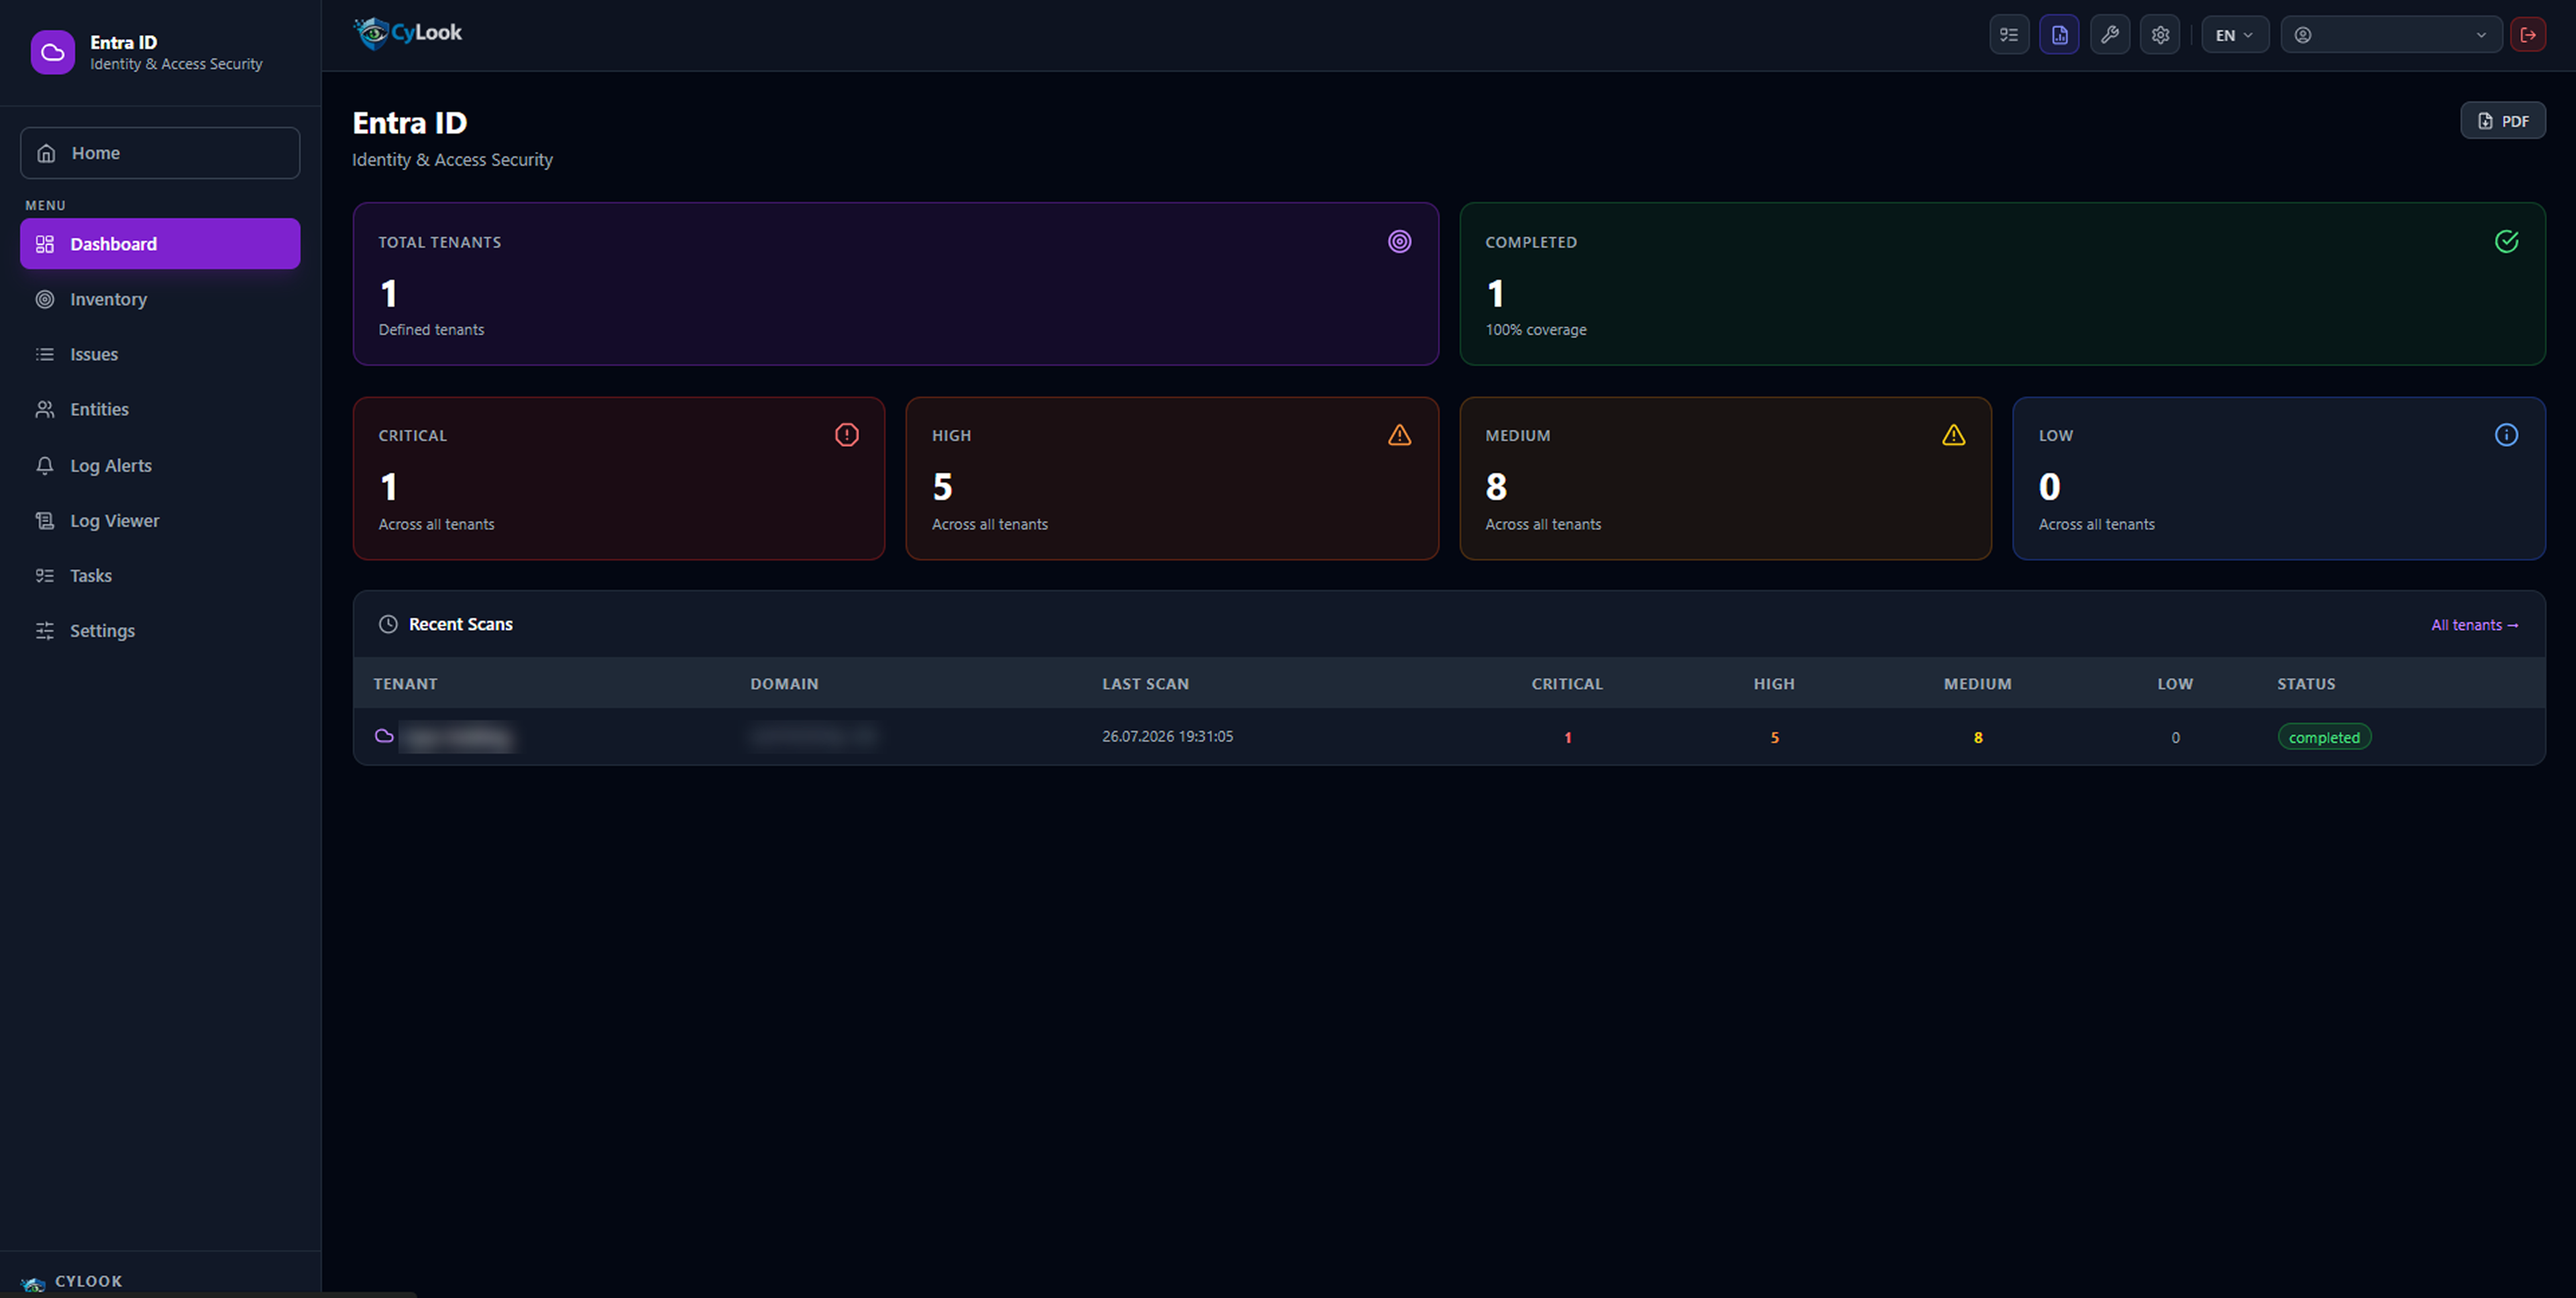
Task: Click warning triangle on High card
Action: pyautogui.click(x=1399, y=434)
